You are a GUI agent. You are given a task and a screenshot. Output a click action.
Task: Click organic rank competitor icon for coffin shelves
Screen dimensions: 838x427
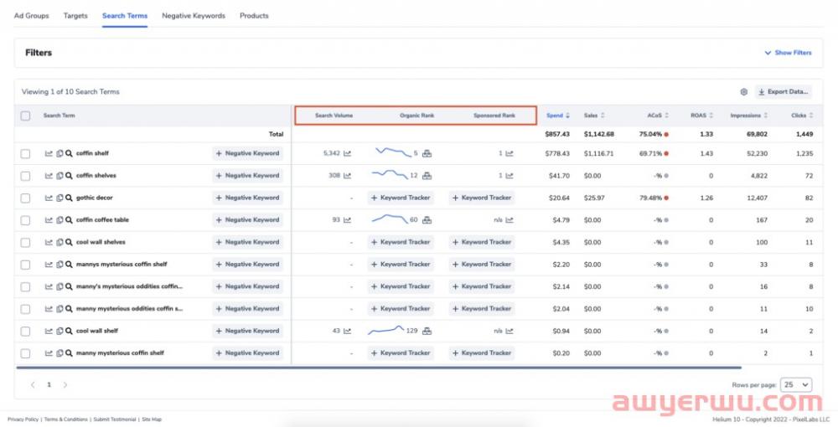(x=427, y=176)
